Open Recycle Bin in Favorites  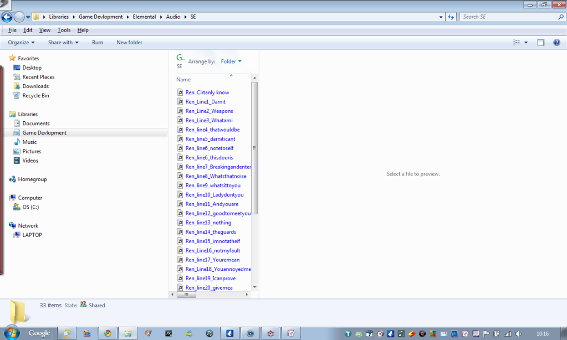pyautogui.click(x=35, y=96)
